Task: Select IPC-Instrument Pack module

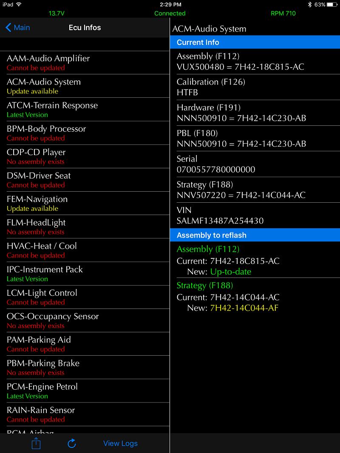Action: click(85, 273)
